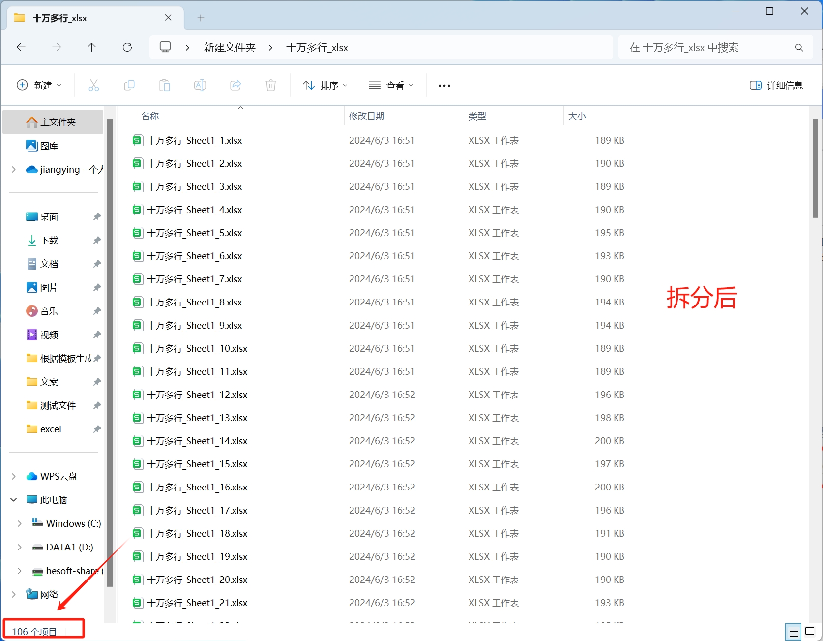Open the 新建 button to create items
The width and height of the screenshot is (823, 641).
point(39,85)
